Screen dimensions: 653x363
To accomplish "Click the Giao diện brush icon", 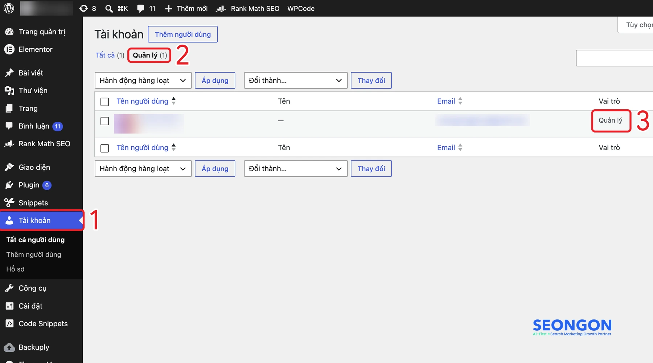I will pos(9,167).
